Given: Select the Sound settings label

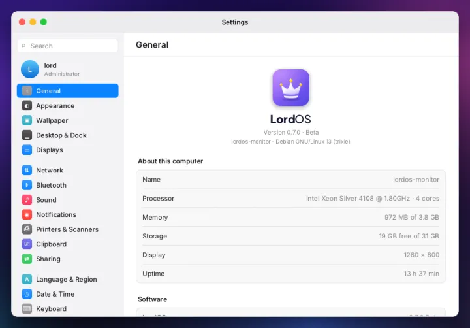Looking at the screenshot, I should [46, 200].
